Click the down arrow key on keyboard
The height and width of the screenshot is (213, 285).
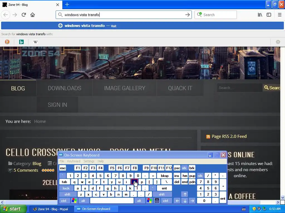tap(185, 201)
